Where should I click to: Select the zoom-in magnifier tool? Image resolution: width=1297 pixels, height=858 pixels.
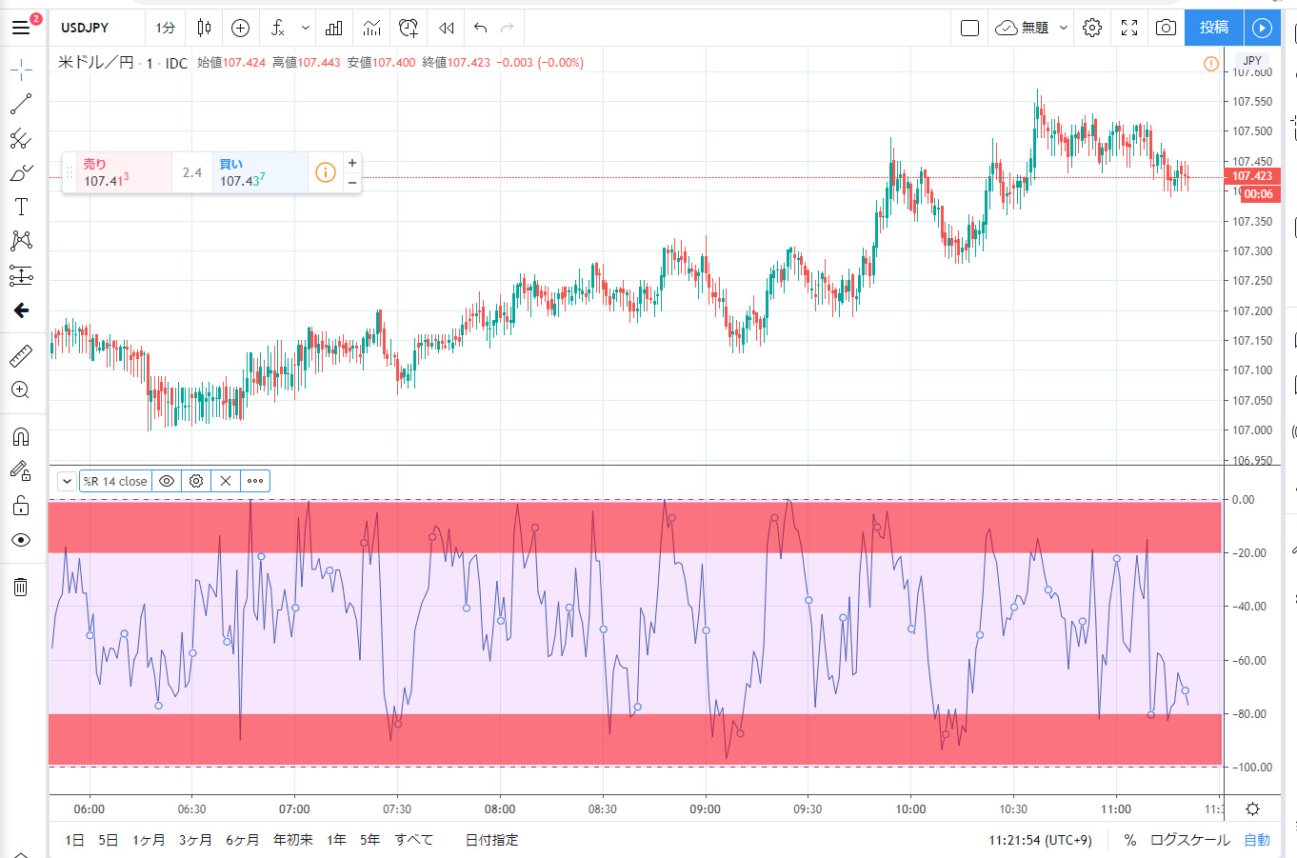click(21, 390)
